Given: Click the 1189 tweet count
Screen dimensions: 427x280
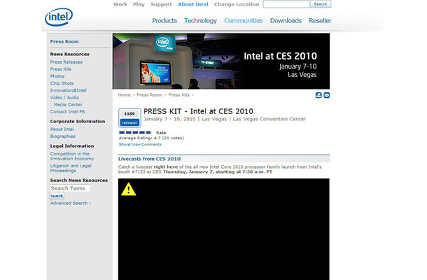Looking at the screenshot, I should tap(129, 113).
